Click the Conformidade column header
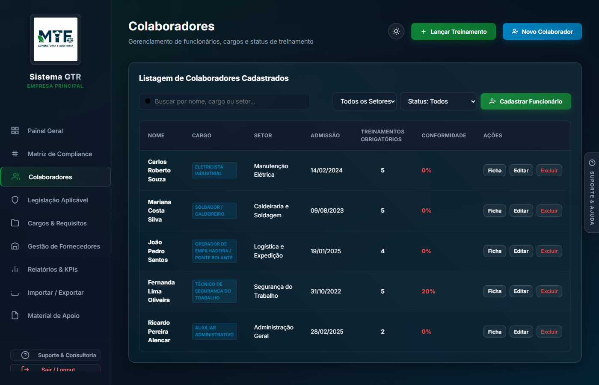Viewport: 599px width, 385px height. (444, 136)
